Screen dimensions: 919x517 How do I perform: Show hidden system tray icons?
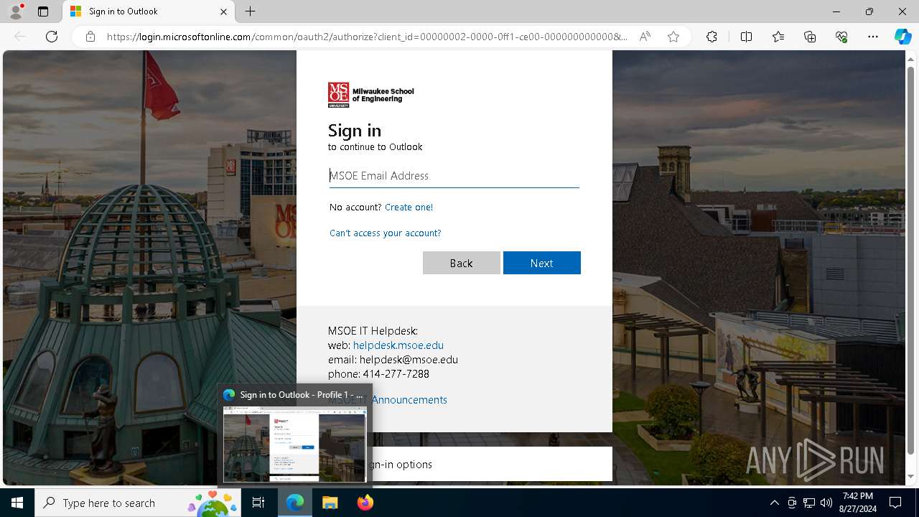(x=774, y=503)
